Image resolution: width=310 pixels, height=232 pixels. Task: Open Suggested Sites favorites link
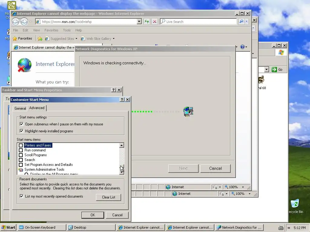pos(62,39)
